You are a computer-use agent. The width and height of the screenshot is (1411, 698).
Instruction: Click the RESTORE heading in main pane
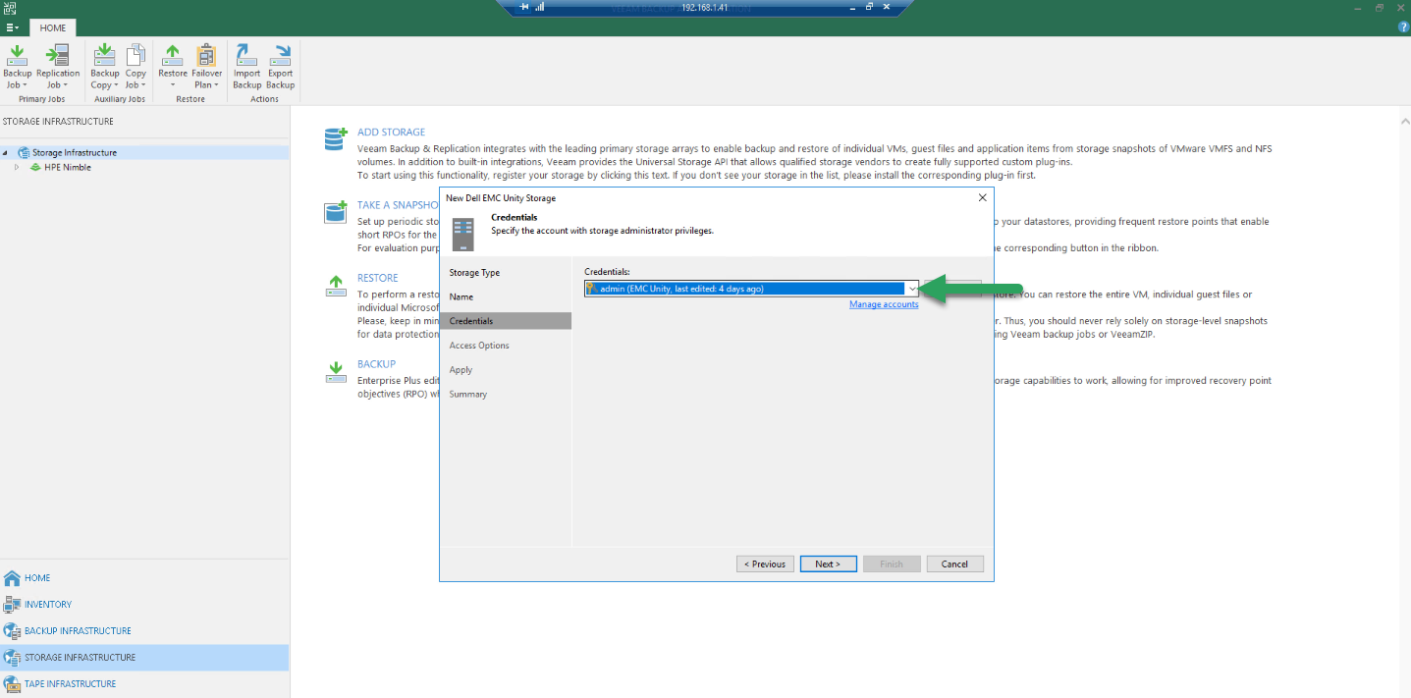tap(378, 278)
